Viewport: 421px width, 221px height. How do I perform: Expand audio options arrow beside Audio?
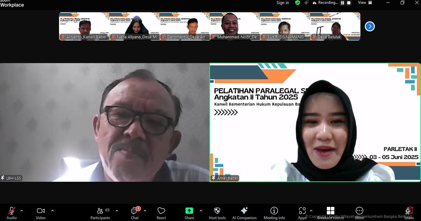(22, 211)
